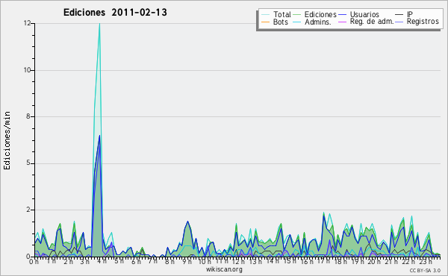
Task: Click the '20 h' hour label
Action: 373,262
